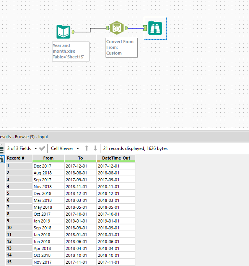This screenshot has width=249, height=266.
Task: Select cell 'Jan 2019' in From
Action: tap(48, 221)
